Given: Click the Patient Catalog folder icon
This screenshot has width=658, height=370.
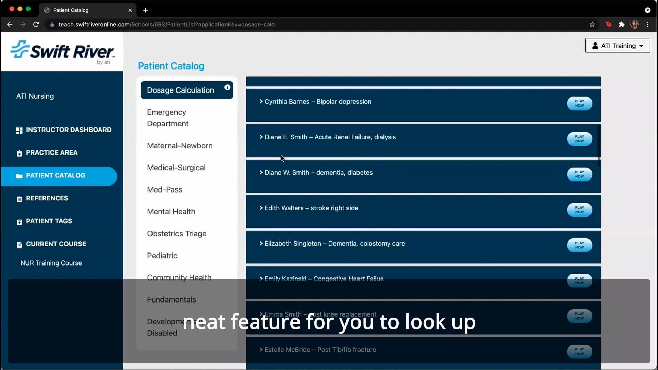Looking at the screenshot, I should click(19, 175).
